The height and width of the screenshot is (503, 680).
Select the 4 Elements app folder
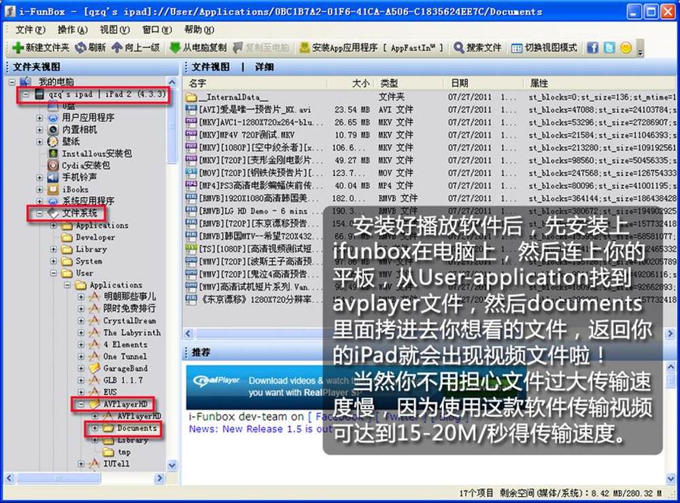point(125,345)
